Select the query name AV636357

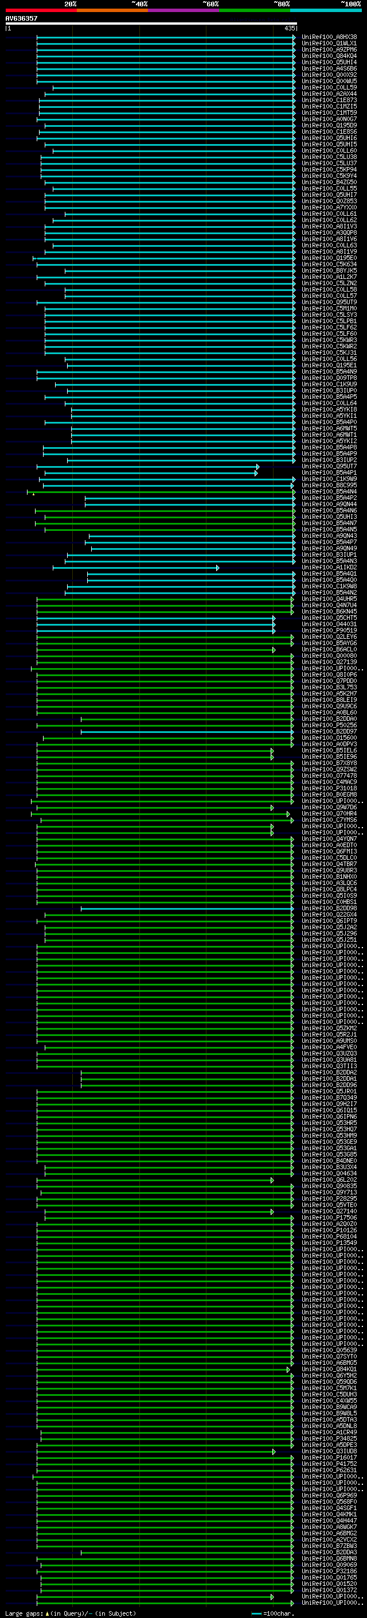(21, 18)
